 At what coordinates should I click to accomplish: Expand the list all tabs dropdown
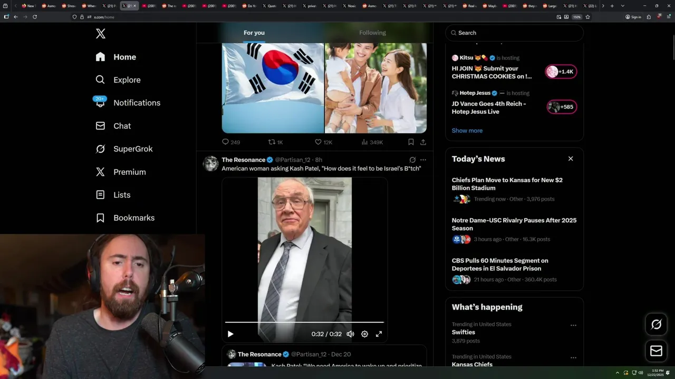tap(623, 6)
